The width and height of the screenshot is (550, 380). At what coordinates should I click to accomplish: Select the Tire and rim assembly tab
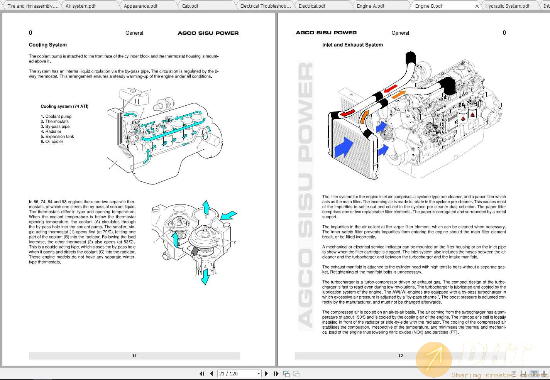tap(33, 6)
